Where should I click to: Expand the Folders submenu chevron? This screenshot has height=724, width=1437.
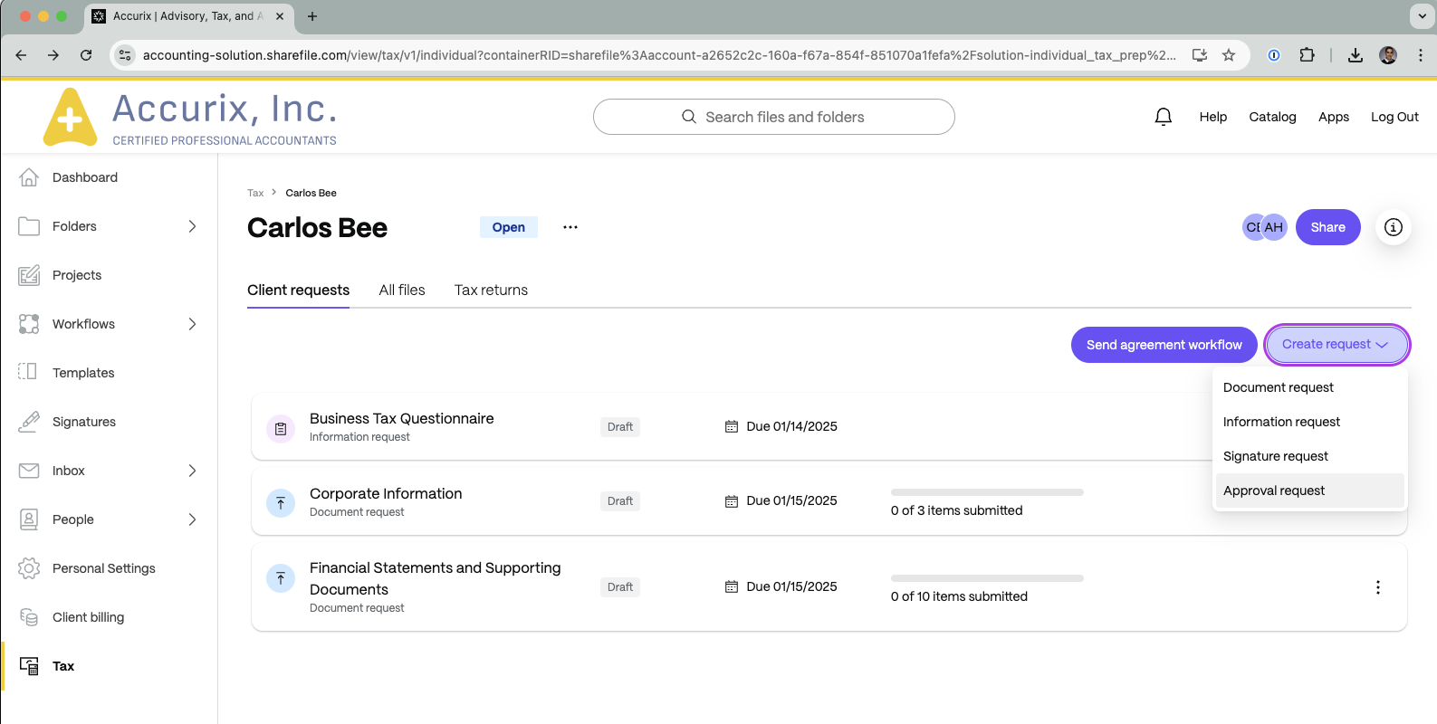[192, 226]
